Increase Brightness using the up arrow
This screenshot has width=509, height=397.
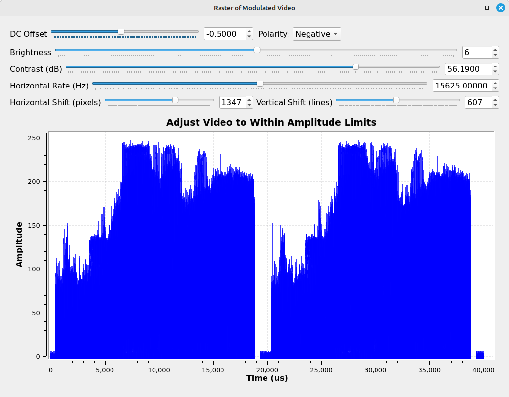pyautogui.click(x=495, y=49)
